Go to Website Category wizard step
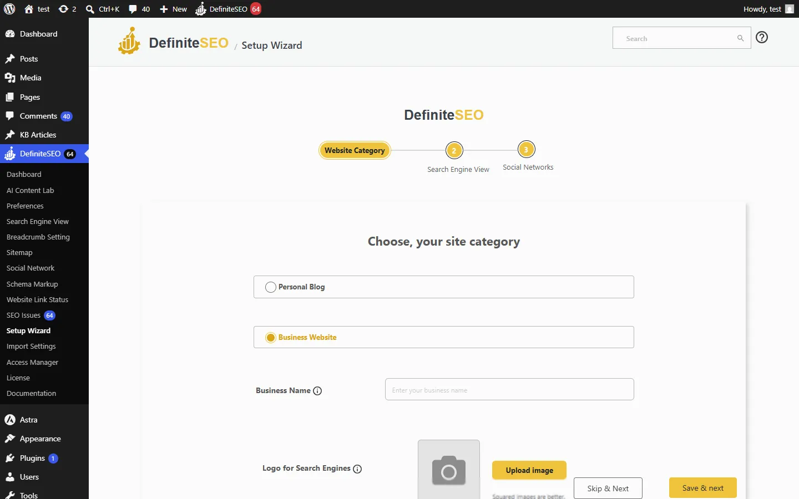Viewport: 799px width, 499px height. pyautogui.click(x=355, y=150)
